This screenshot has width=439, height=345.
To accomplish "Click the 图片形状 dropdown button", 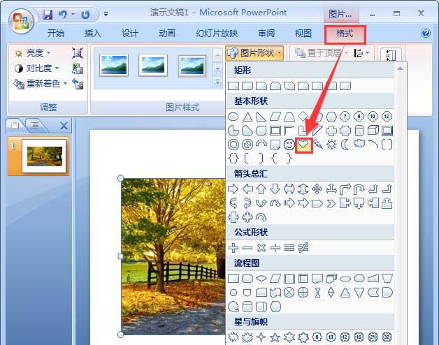I will point(254,53).
